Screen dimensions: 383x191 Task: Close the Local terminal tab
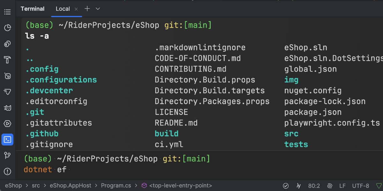(76, 9)
